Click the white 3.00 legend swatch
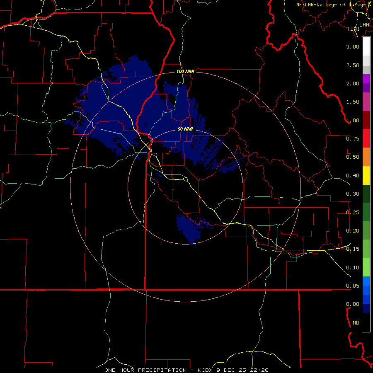 coord(366,46)
